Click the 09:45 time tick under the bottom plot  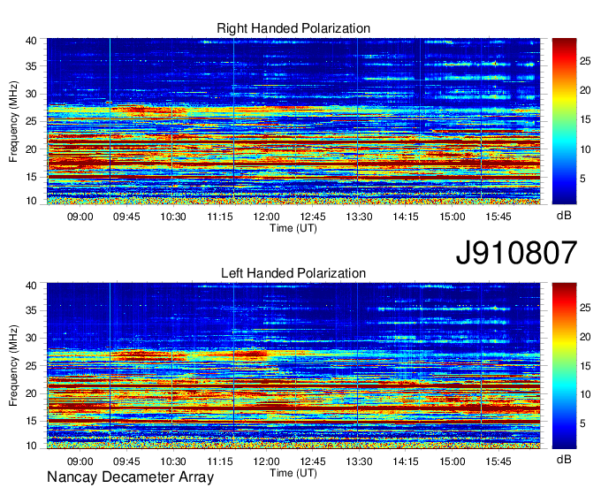click(x=126, y=461)
